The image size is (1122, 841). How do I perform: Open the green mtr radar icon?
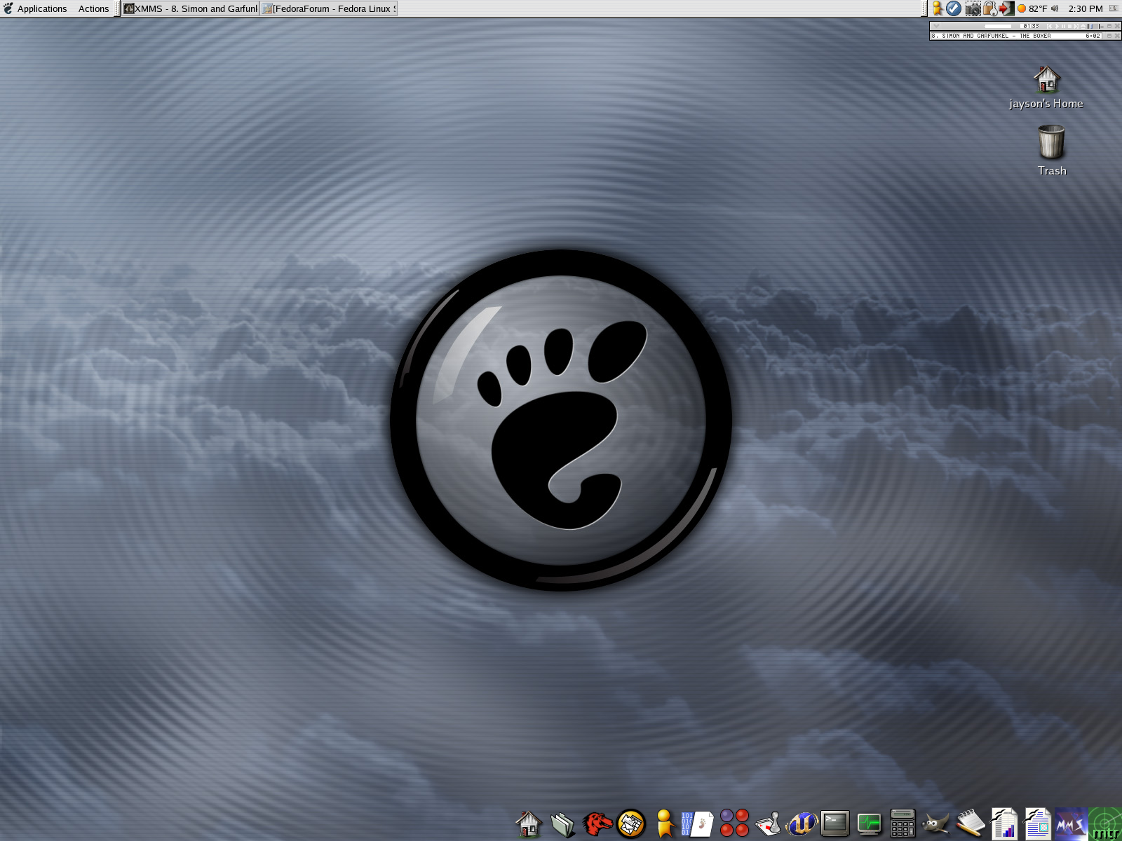point(1105,824)
